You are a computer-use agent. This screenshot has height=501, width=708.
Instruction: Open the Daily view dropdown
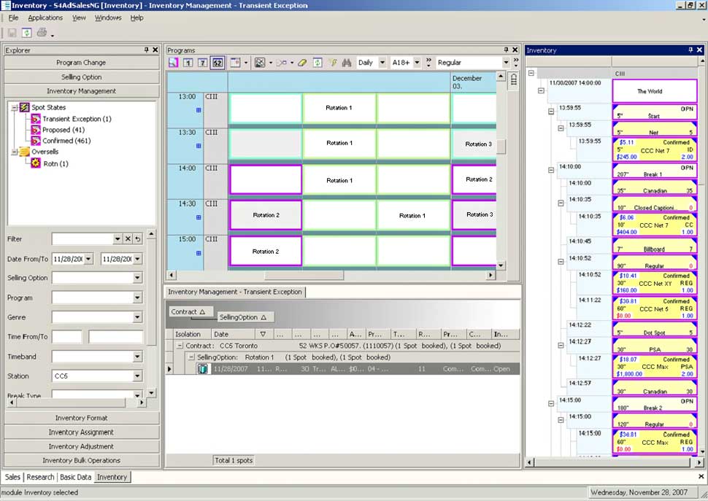click(x=382, y=63)
